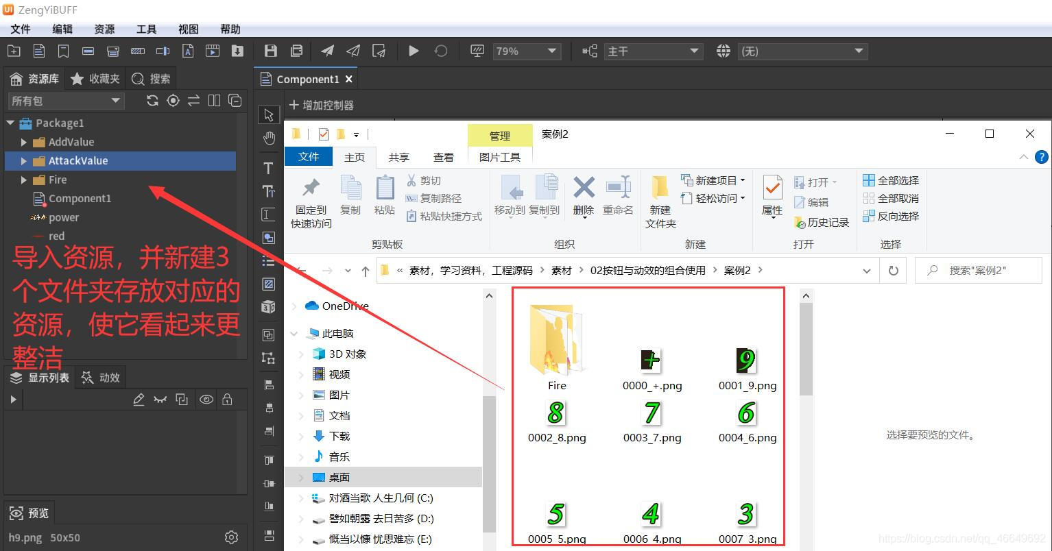Collapse the Package1 tree node
This screenshot has width=1052, height=551.
10,123
